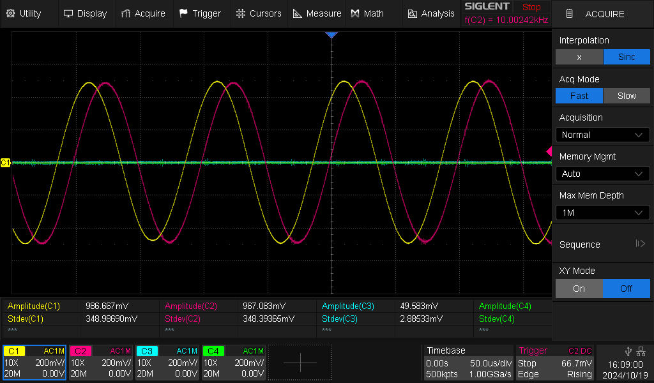Open the Acquire menu

click(x=143, y=13)
